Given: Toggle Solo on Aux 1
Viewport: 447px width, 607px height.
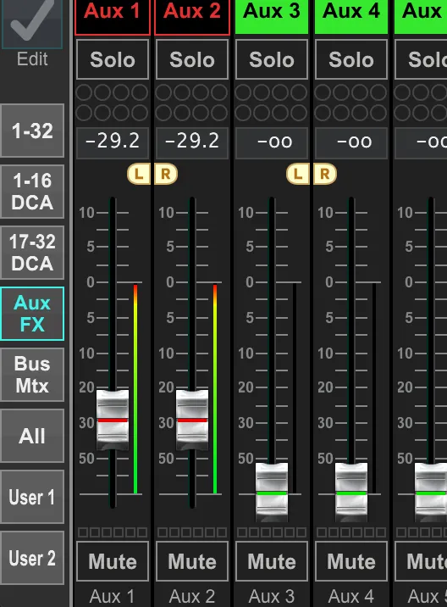Looking at the screenshot, I should [x=113, y=59].
